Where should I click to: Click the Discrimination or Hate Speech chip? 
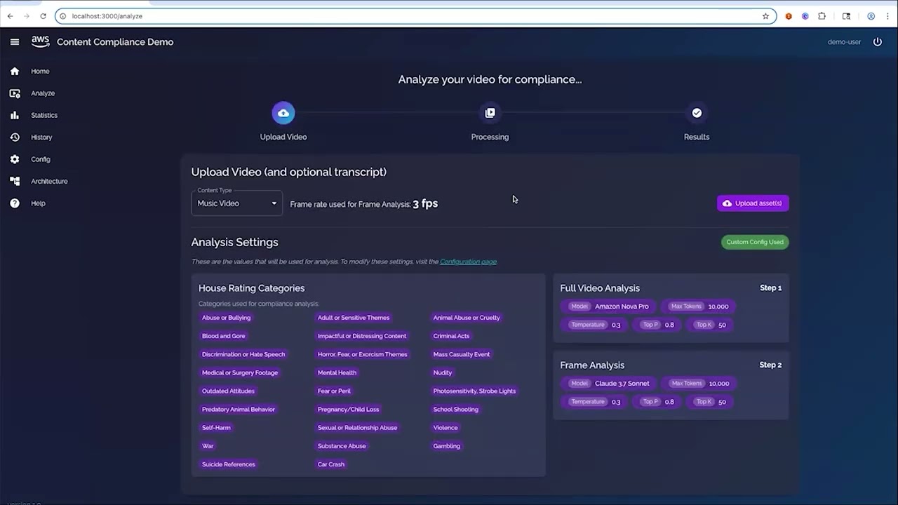coord(243,354)
